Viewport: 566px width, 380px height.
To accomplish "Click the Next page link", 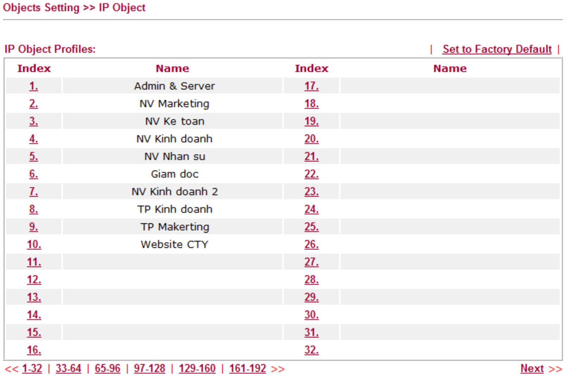I will [x=532, y=368].
